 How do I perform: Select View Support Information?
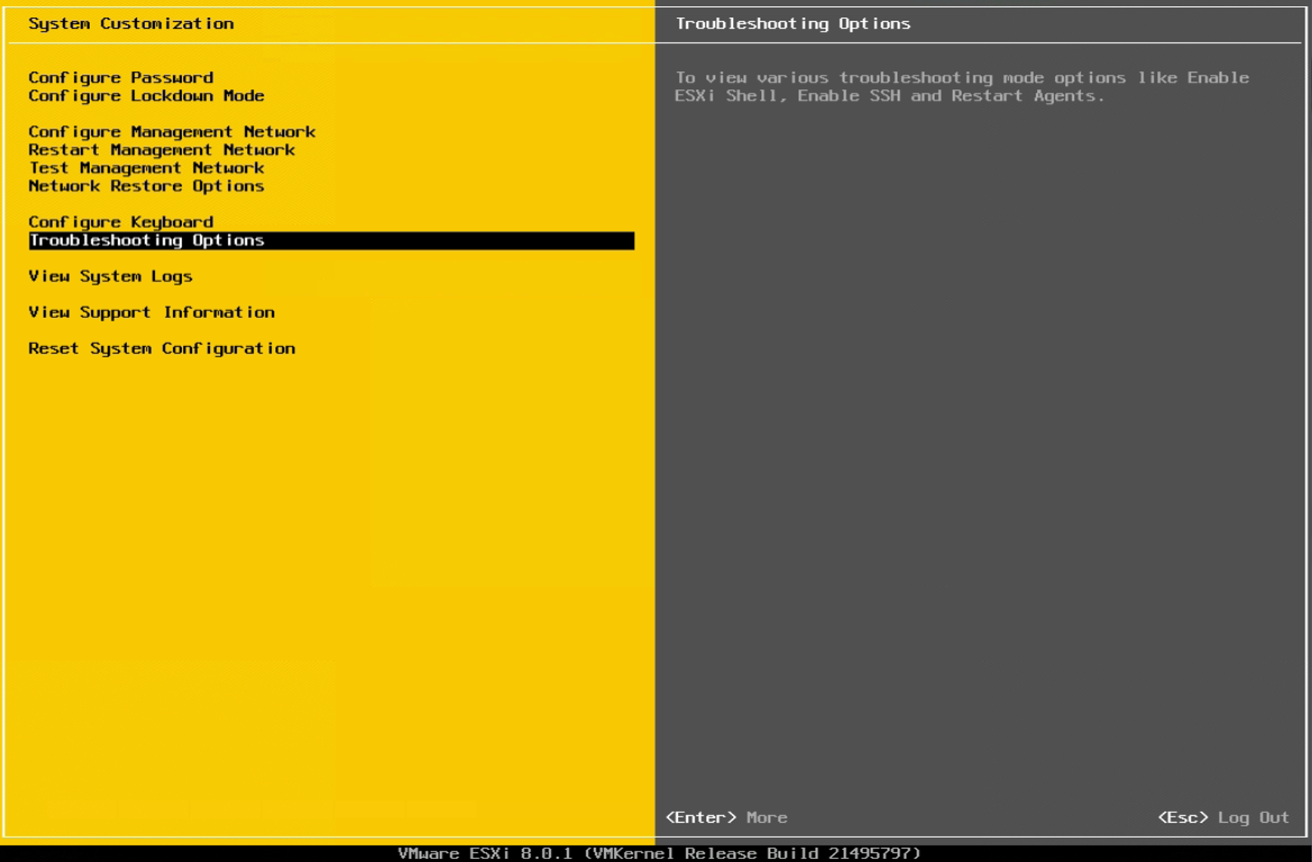click(151, 313)
